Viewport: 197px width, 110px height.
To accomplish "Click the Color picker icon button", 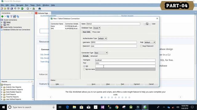I will point(147,24).
